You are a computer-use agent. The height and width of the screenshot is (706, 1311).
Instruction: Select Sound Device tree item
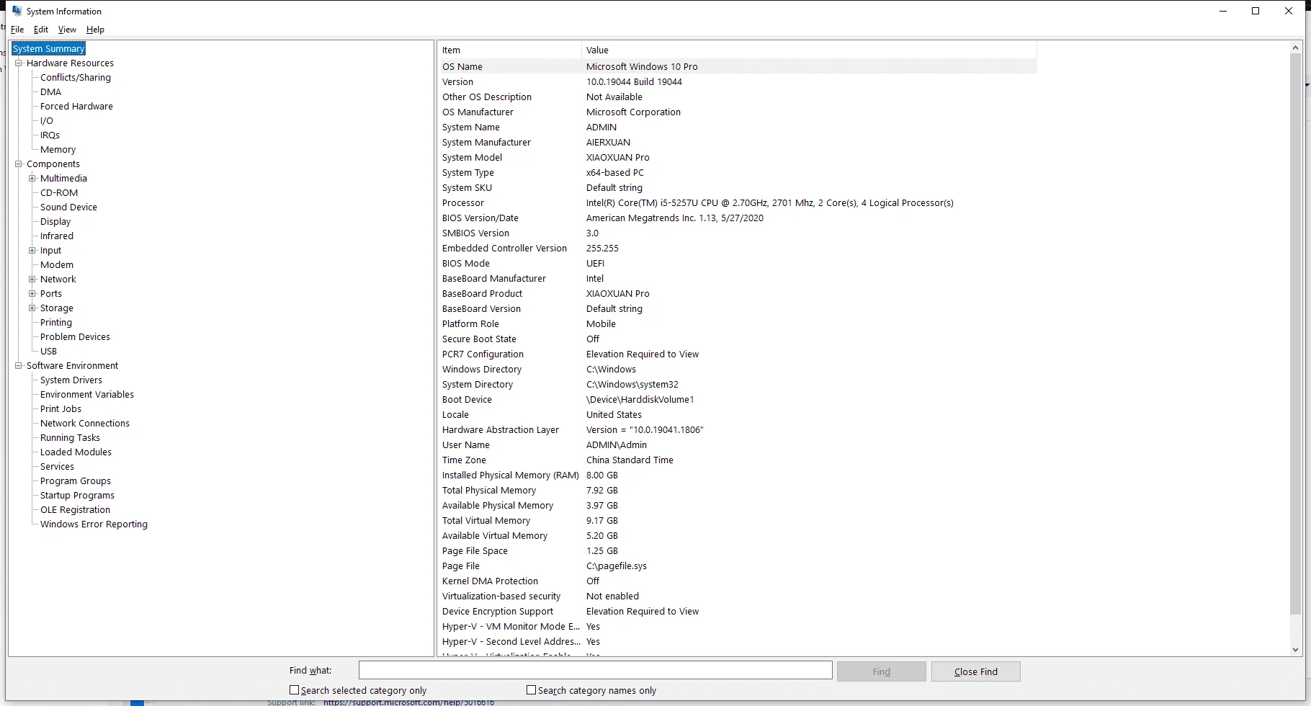coord(68,207)
